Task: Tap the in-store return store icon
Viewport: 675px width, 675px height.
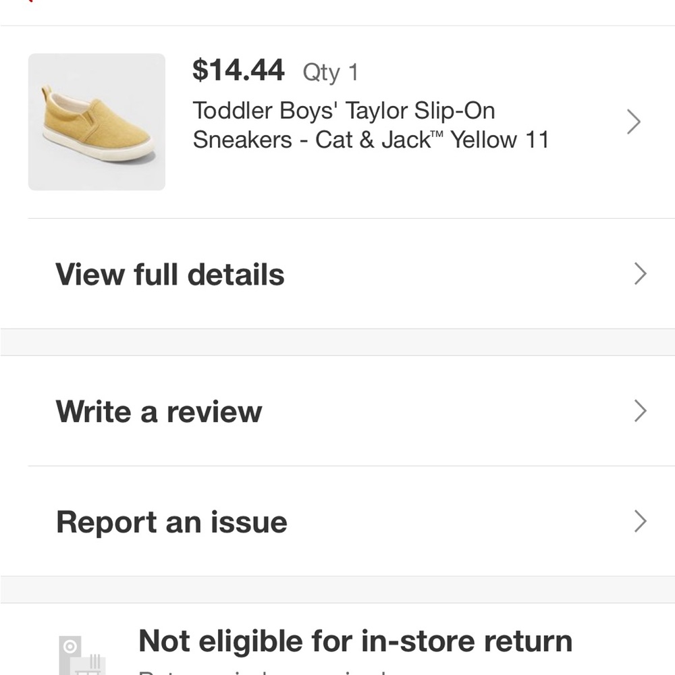Action: pos(82,655)
